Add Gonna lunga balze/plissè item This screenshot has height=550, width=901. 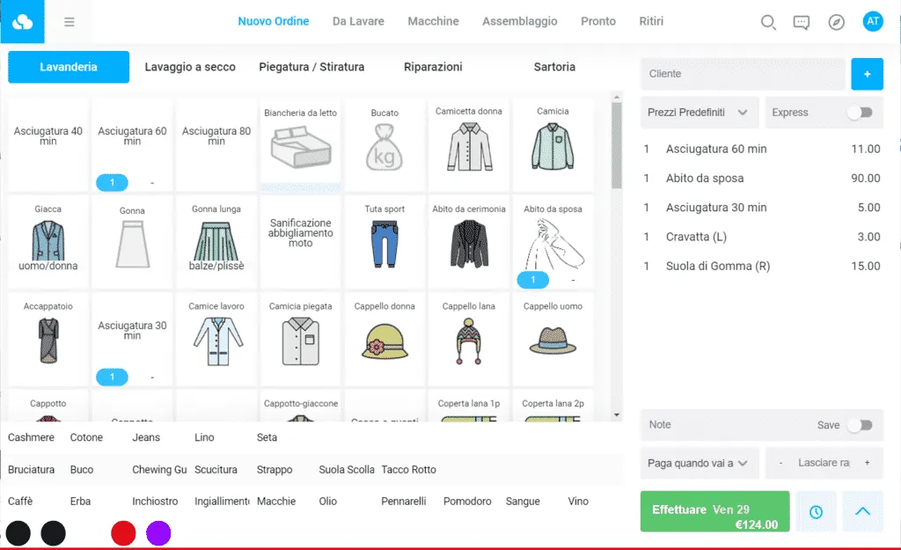(216, 241)
